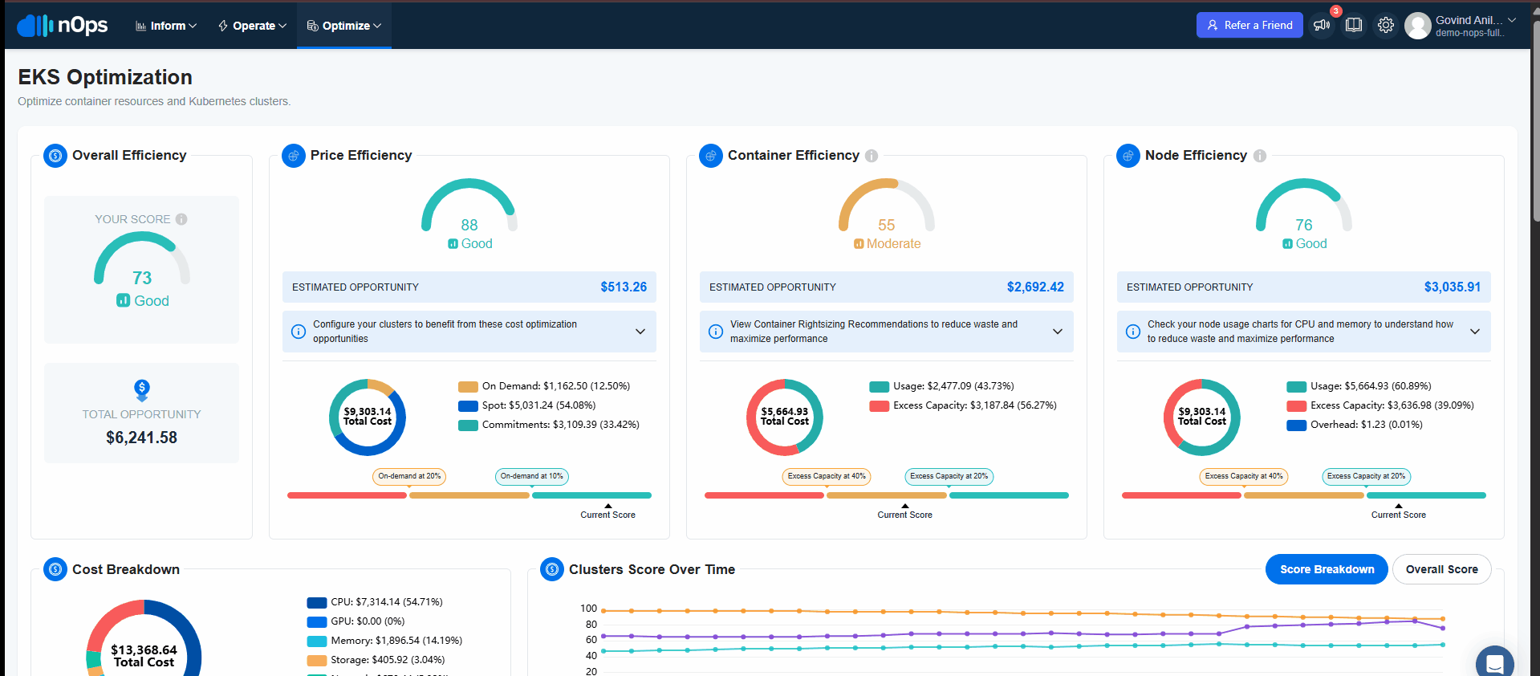The height and width of the screenshot is (676, 1540).
Task: Click the Price Efficiency $9,303.14 donut chart
Action: (x=368, y=417)
